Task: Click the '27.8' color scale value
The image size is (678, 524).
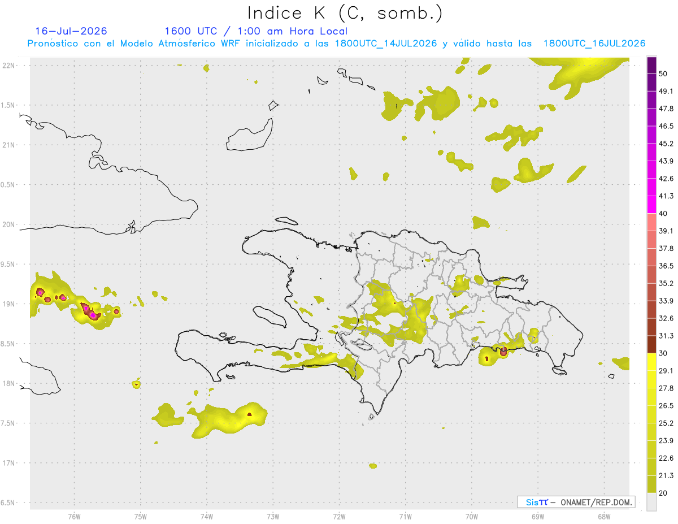Action: [x=666, y=388]
